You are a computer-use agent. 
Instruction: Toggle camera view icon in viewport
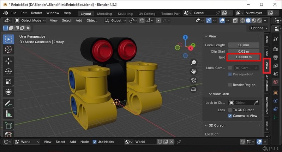click(193, 80)
